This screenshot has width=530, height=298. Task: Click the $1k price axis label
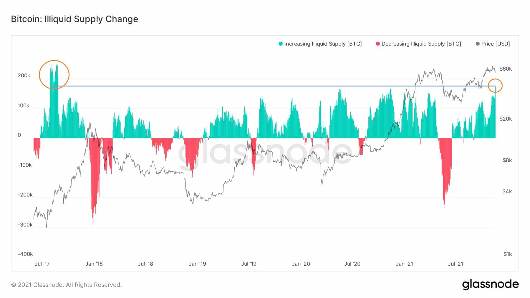click(508, 254)
